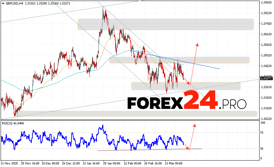
Task: Select the 1.38220 price axis label
Action: 266,13
